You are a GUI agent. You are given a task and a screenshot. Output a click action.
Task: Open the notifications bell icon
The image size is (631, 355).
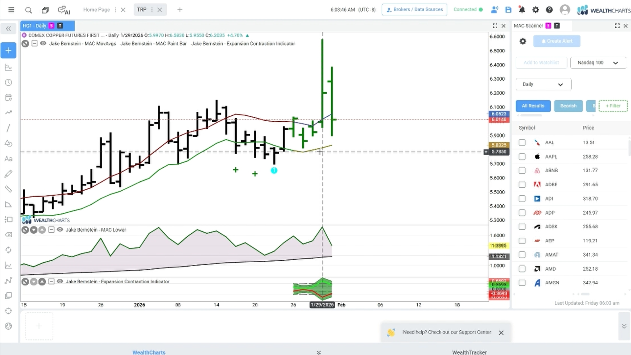(522, 10)
